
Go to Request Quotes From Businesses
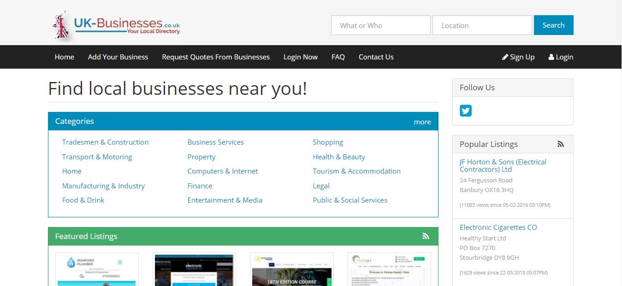216,57
